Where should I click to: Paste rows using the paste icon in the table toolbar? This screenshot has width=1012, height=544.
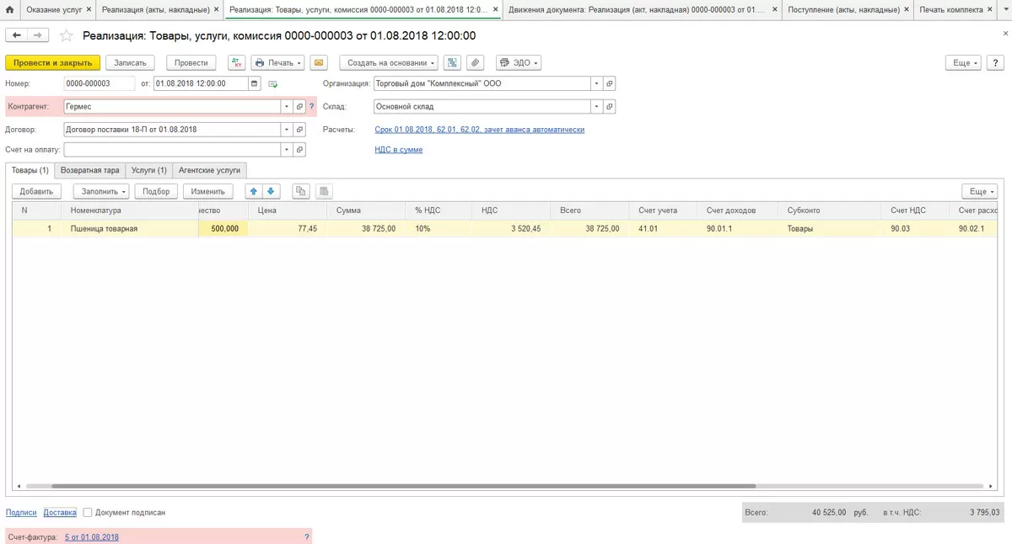pyautogui.click(x=324, y=191)
